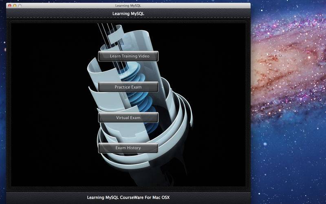Viewport: 326px width, 204px height.
Task: Close the Learning MySQL window
Action: 9,6
